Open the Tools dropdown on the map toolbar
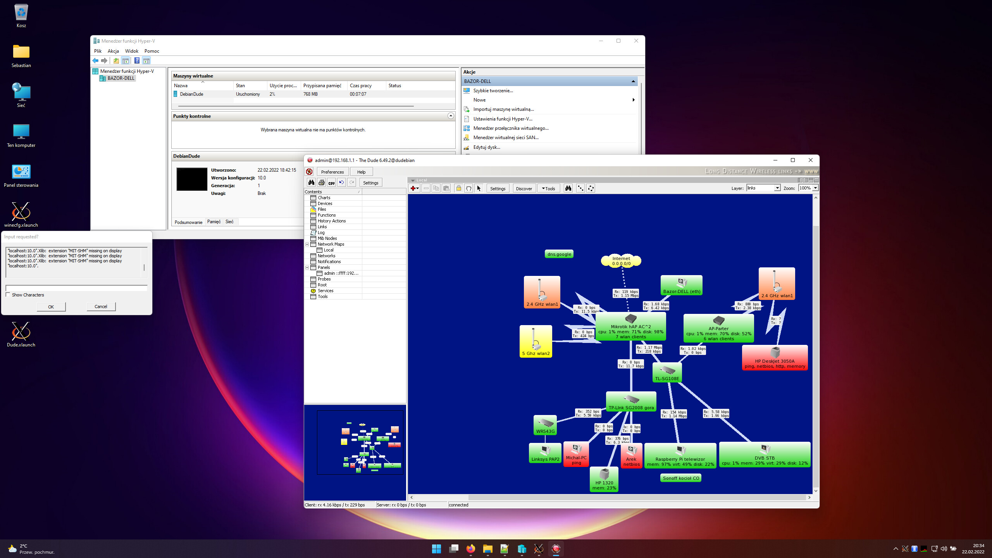The image size is (992, 558). coord(549,188)
